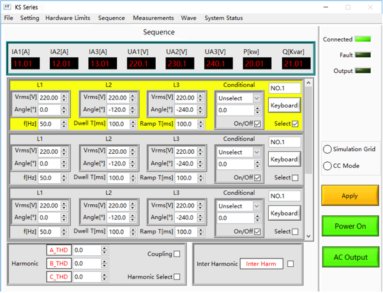This screenshot has height=293, width=383.
Task: Open the Hardware Limits menu
Action: pyautogui.click(x=68, y=18)
